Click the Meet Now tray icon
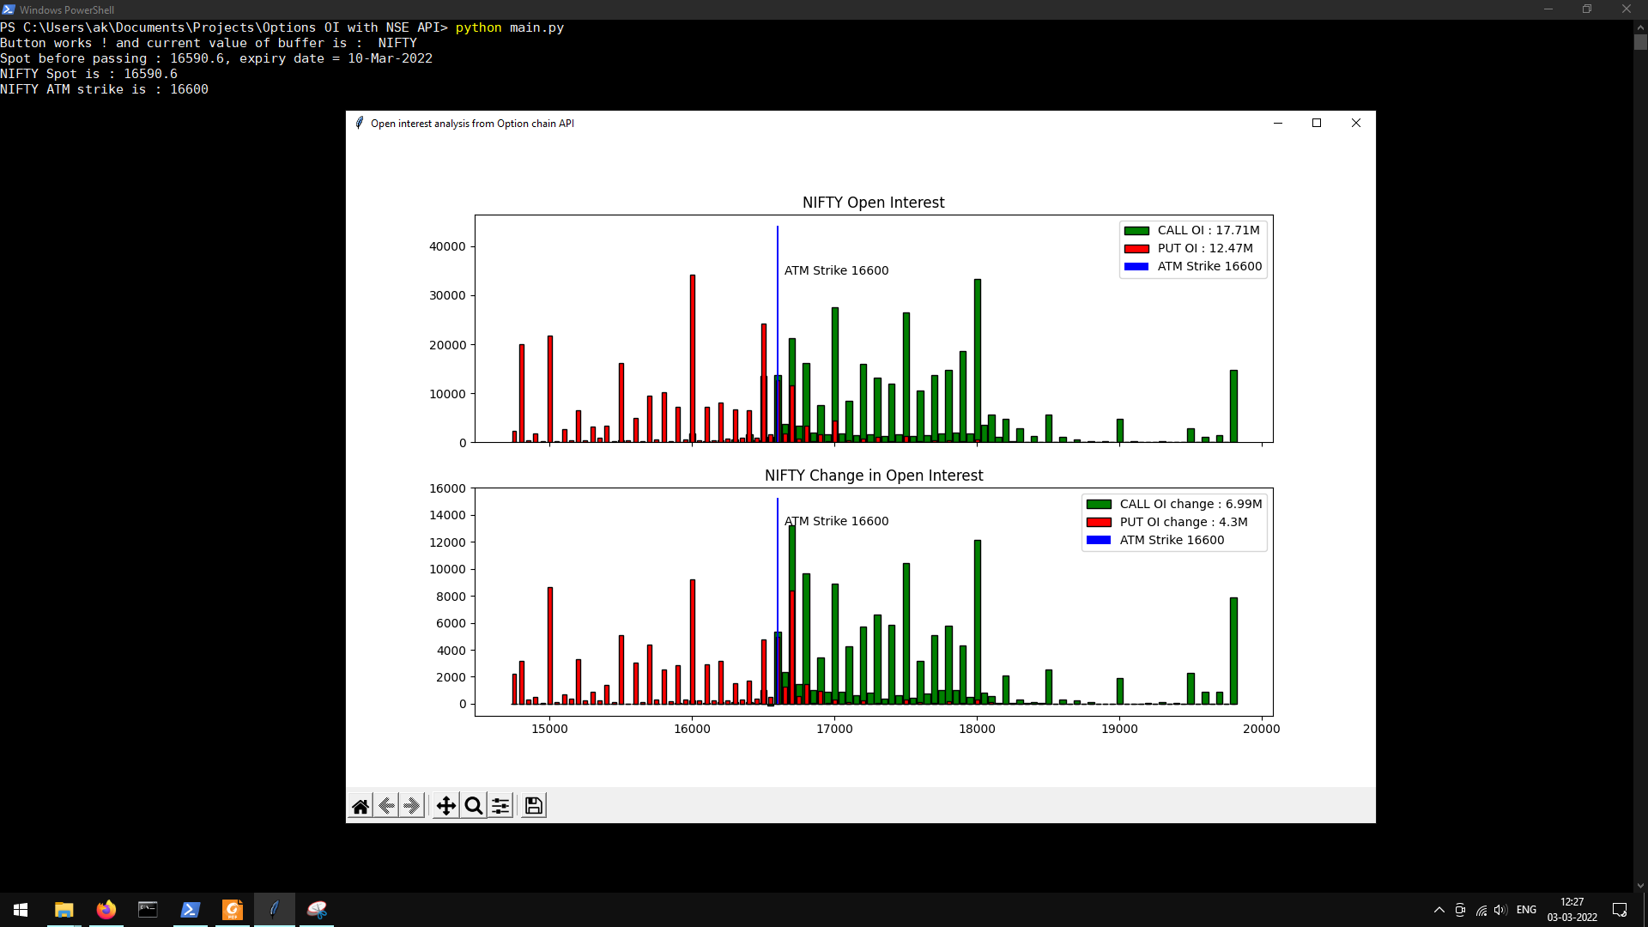 (1460, 910)
